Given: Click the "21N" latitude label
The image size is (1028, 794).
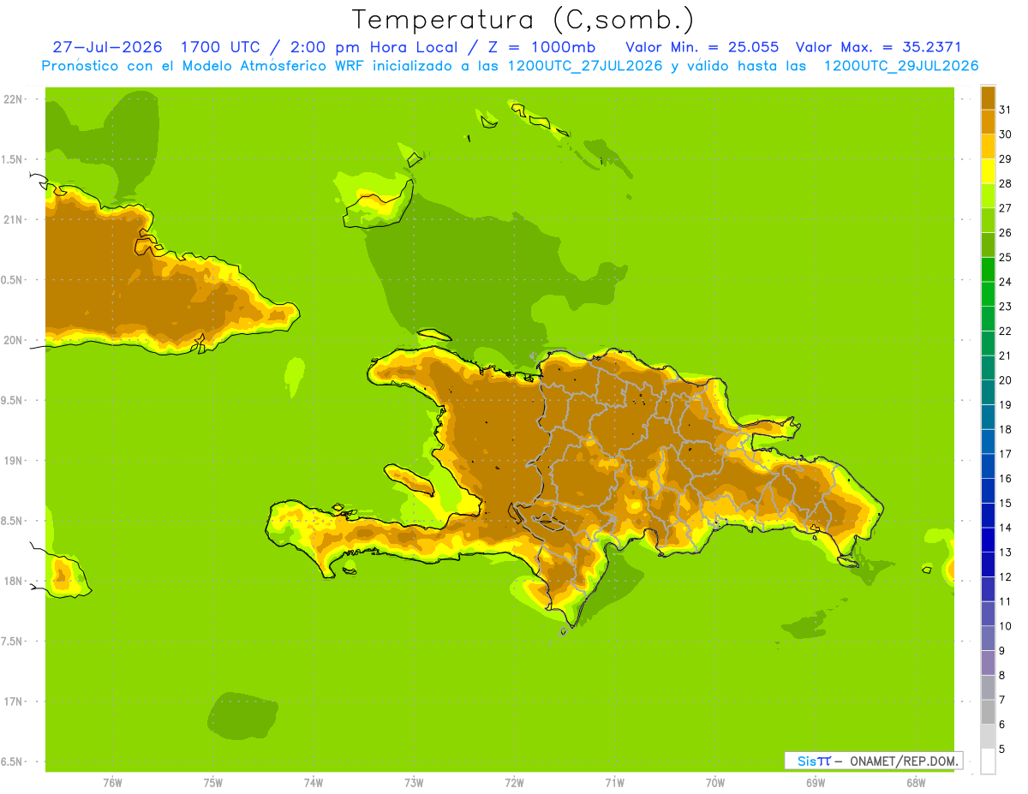Looking at the screenshot, I should point(13,219).
